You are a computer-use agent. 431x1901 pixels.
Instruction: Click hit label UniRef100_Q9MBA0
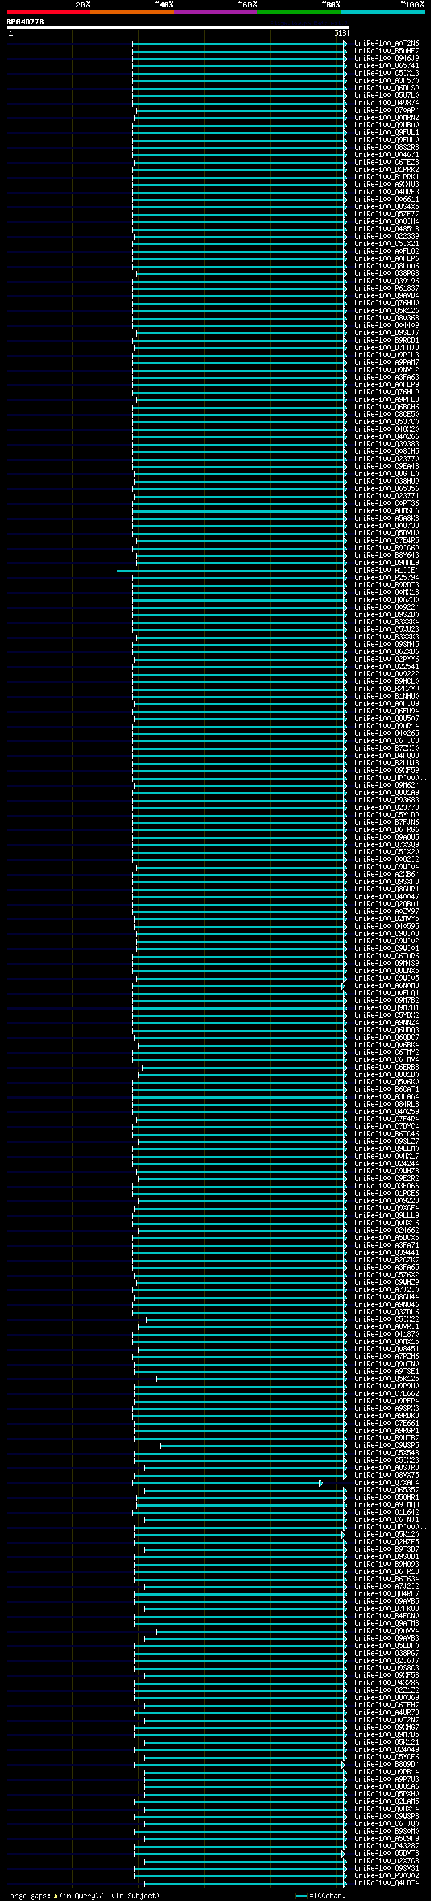tap(387, 125)
